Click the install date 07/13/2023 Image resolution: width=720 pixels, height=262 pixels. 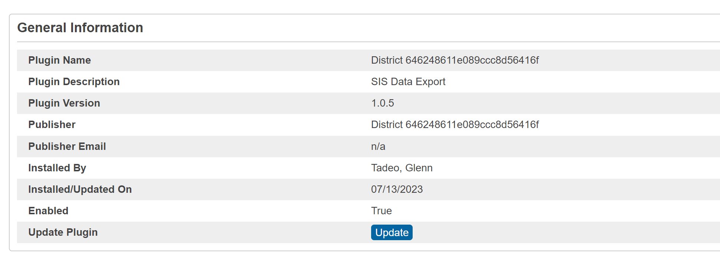click(x=397, y=189)
